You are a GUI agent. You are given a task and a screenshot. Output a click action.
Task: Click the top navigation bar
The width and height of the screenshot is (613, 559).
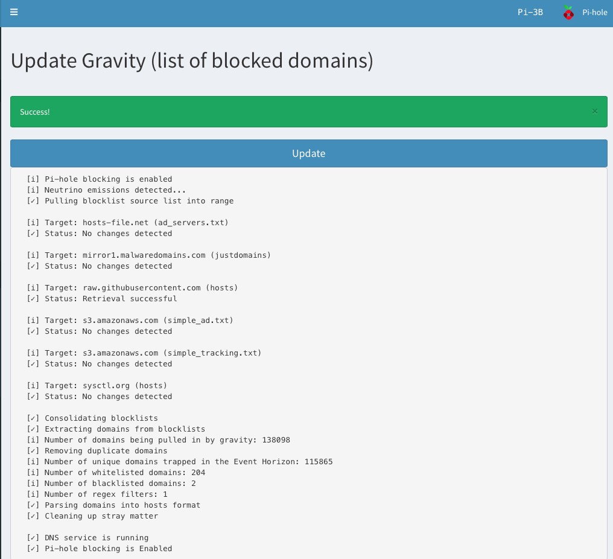coord(302,12)
